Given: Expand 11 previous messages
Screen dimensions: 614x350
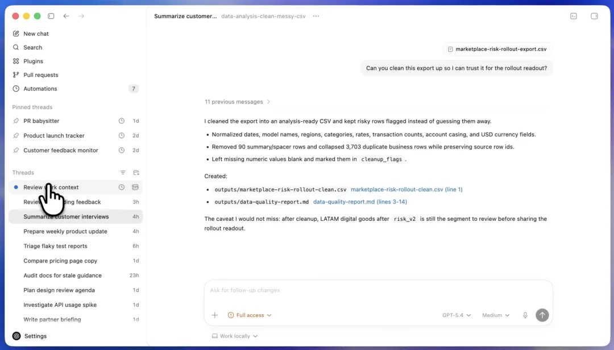Looking at the screenshot, I should pos(237,101).
